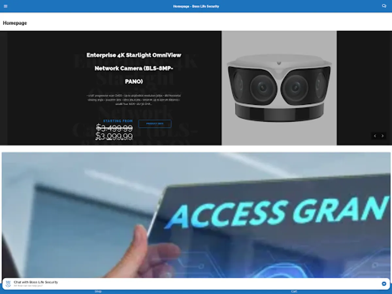Click the STARTING FROM label
392x294 pixels.
(118, 121)
